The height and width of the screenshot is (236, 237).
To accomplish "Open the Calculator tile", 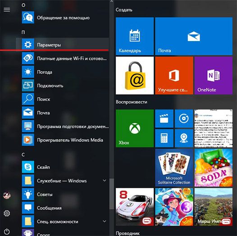I will tap(164, 138).
